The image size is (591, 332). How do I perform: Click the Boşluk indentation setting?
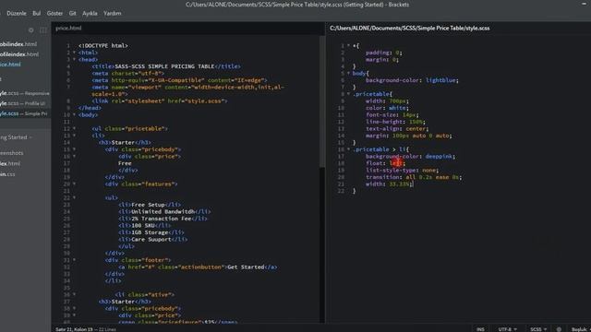[580, 329]
